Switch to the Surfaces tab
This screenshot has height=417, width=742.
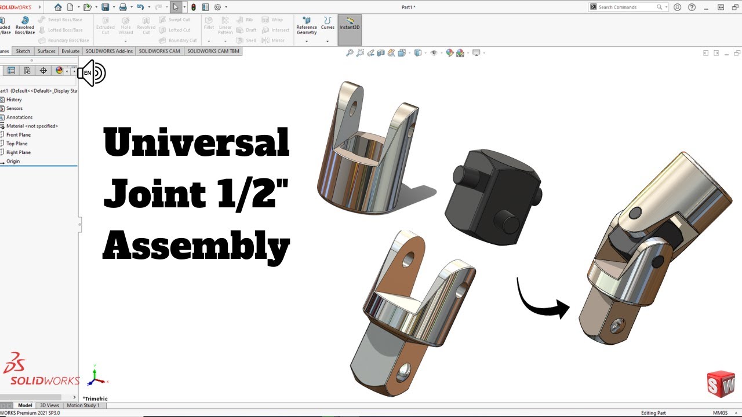pos(46,51)
